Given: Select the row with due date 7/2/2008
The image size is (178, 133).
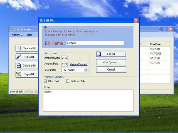Looking at the screenshot, I should click(x=155, y=63).
